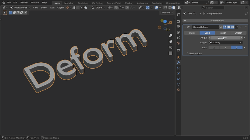Viewport: 250px width, 140px height.
Task: Open the Object Mode dropdown
Action: tap(20, 8)
